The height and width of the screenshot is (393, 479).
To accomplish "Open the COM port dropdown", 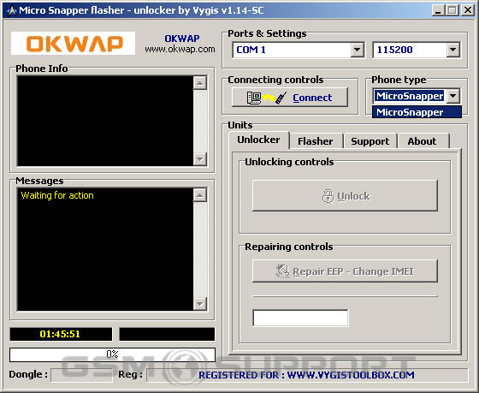I will [357, 50].
